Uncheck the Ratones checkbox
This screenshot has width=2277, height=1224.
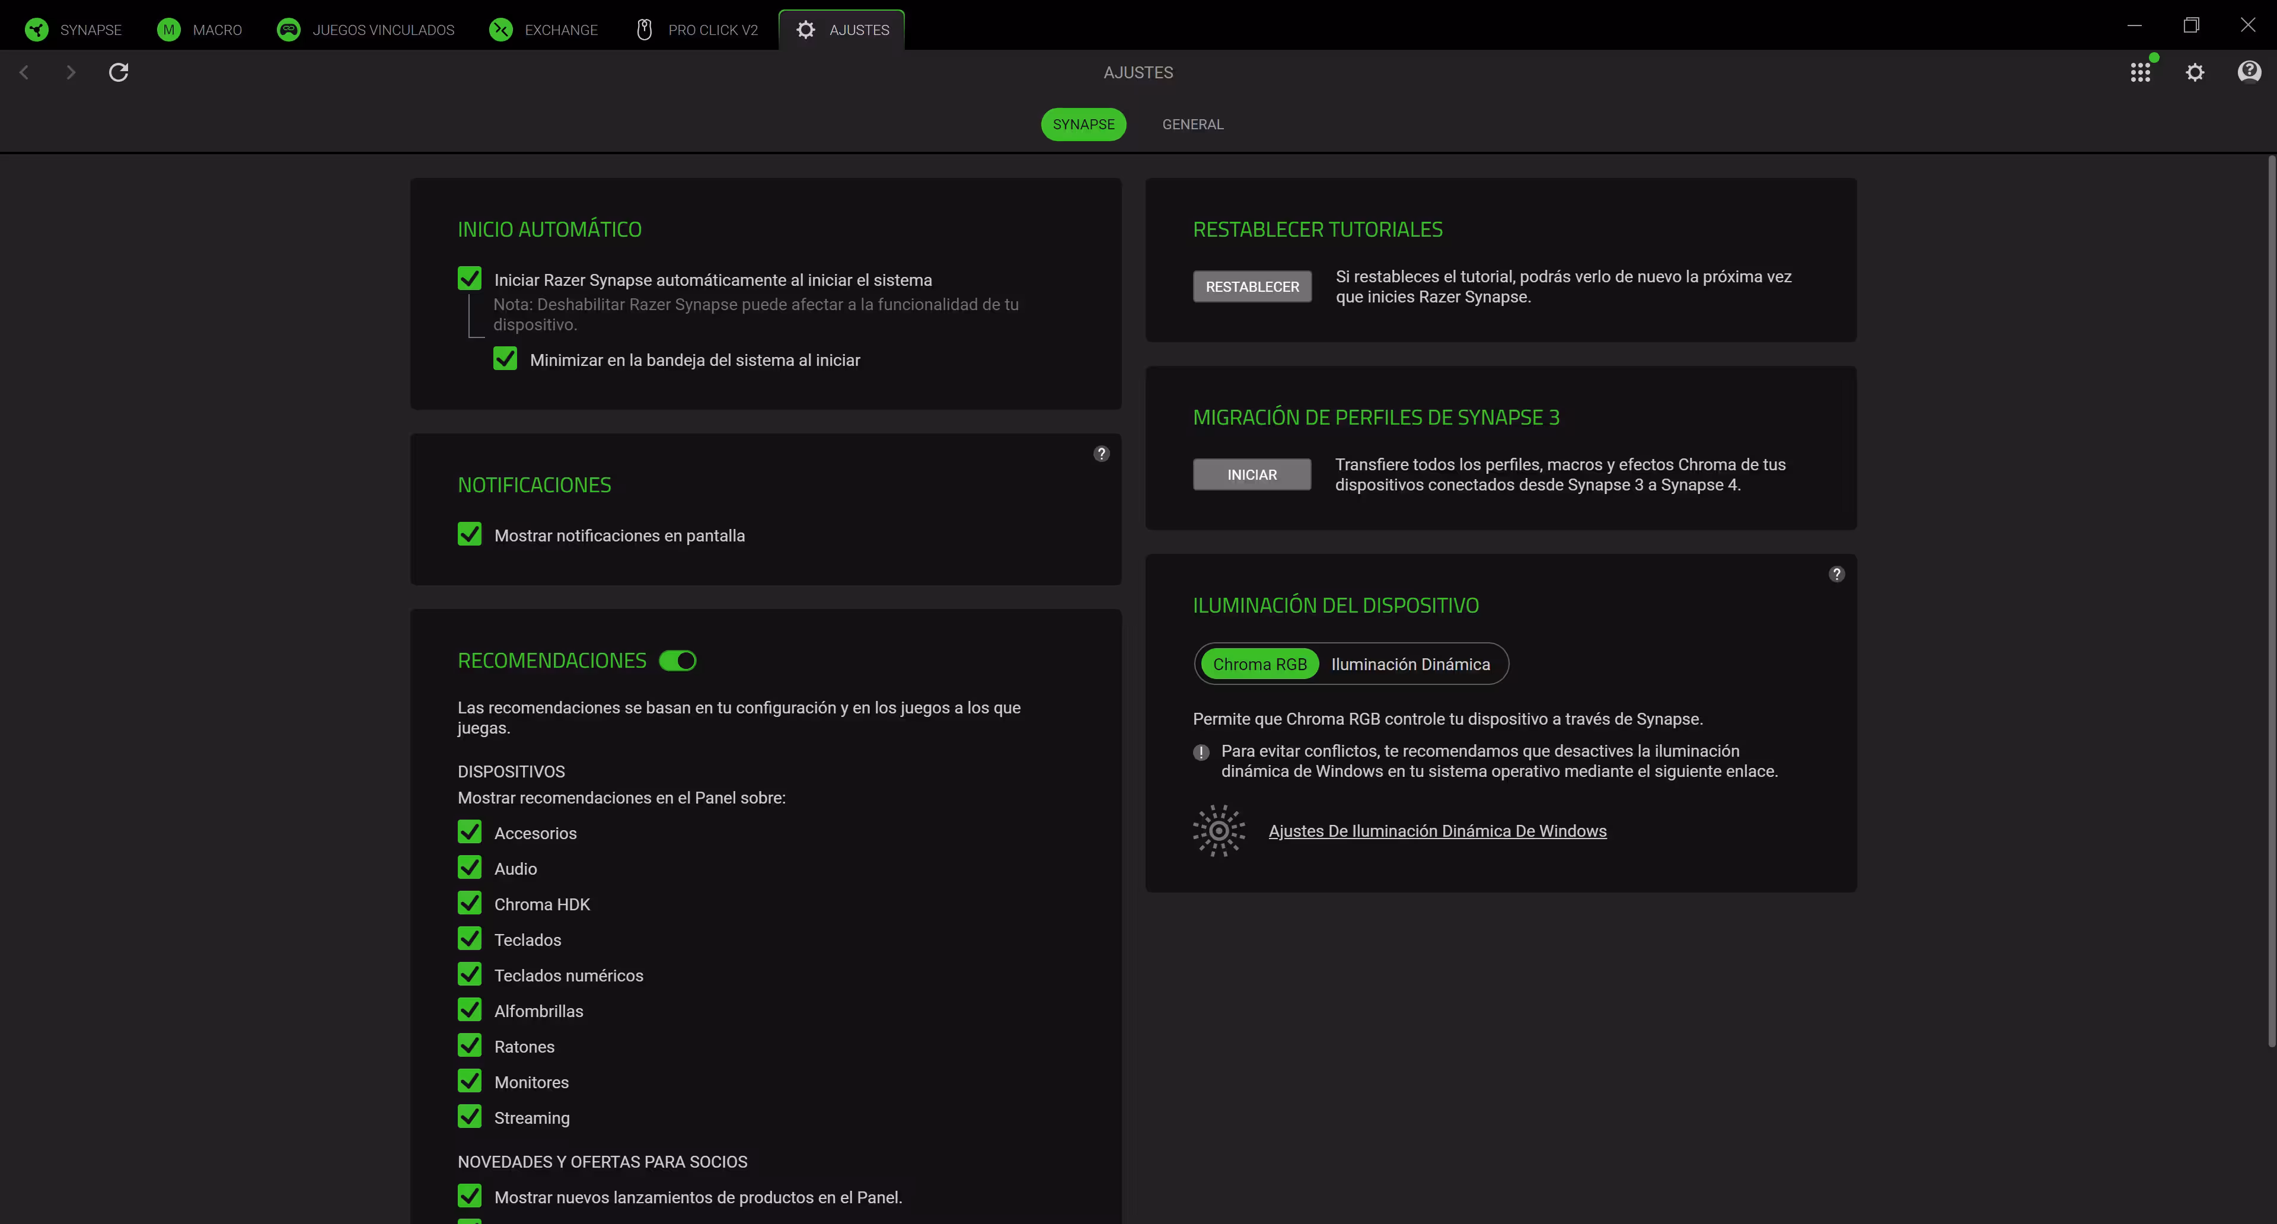pyautogui.click(x=470, y=1045)
